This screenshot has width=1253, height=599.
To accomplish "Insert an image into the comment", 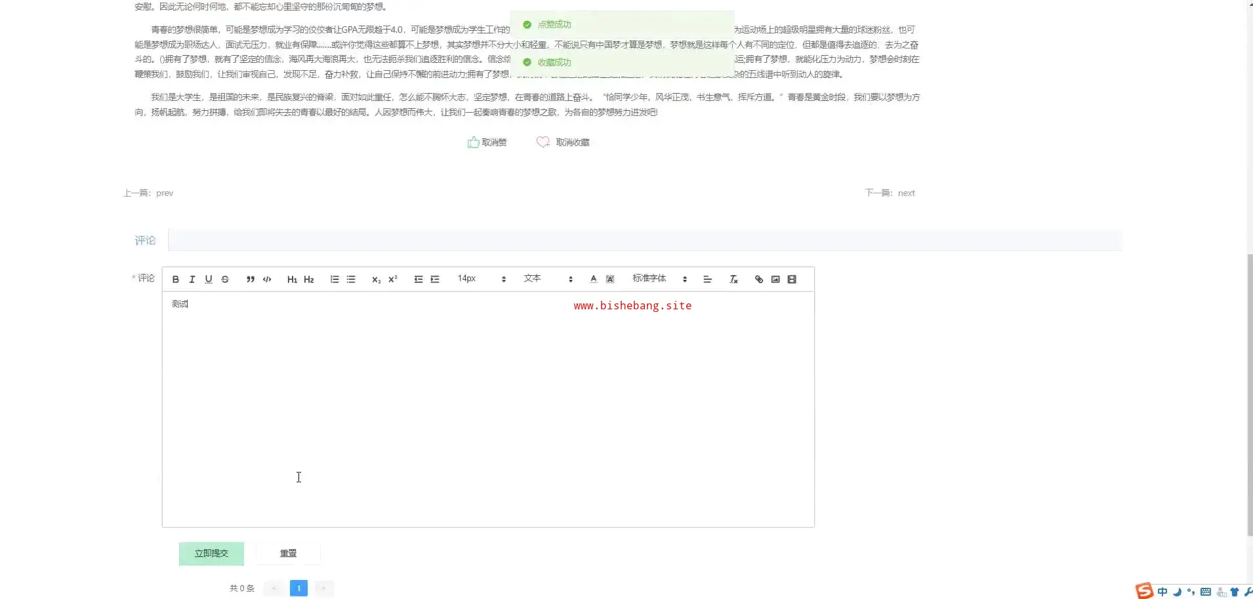I will 775,279.
